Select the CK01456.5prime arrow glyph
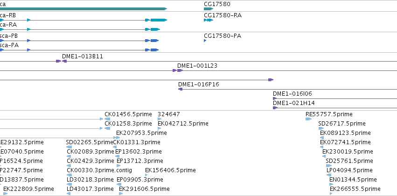 (107, 119)
